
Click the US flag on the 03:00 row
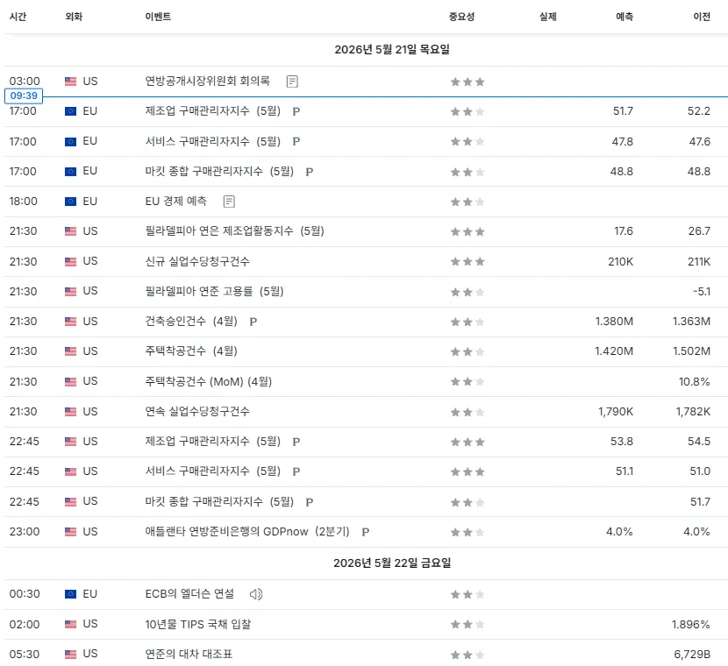[70, 81]
